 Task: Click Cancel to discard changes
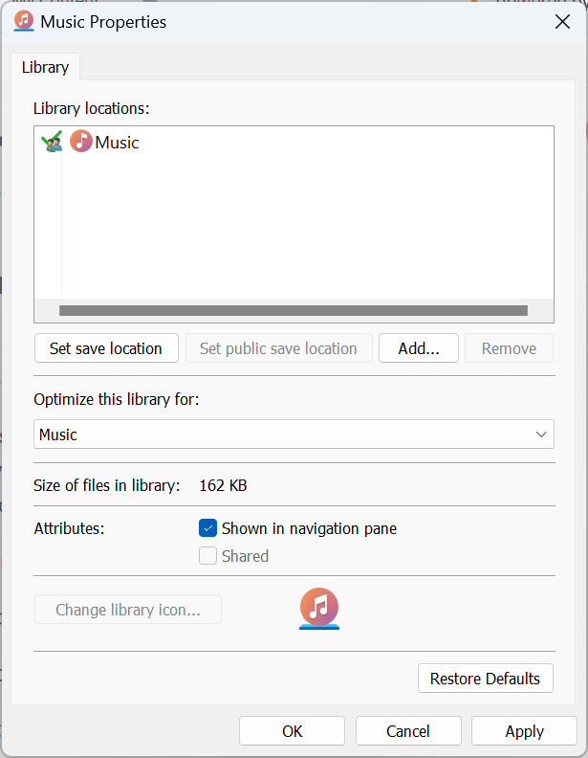pos(408,731)
